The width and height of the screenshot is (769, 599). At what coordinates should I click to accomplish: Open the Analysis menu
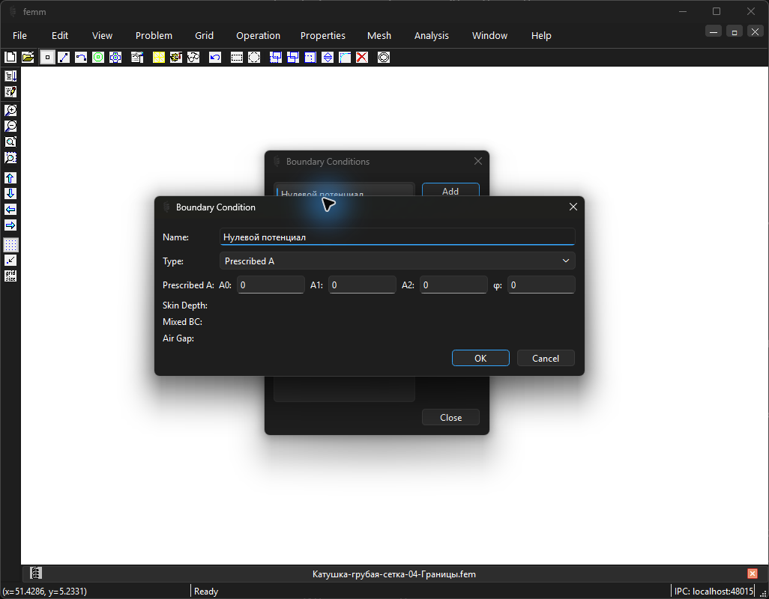(x=431, y=35)
